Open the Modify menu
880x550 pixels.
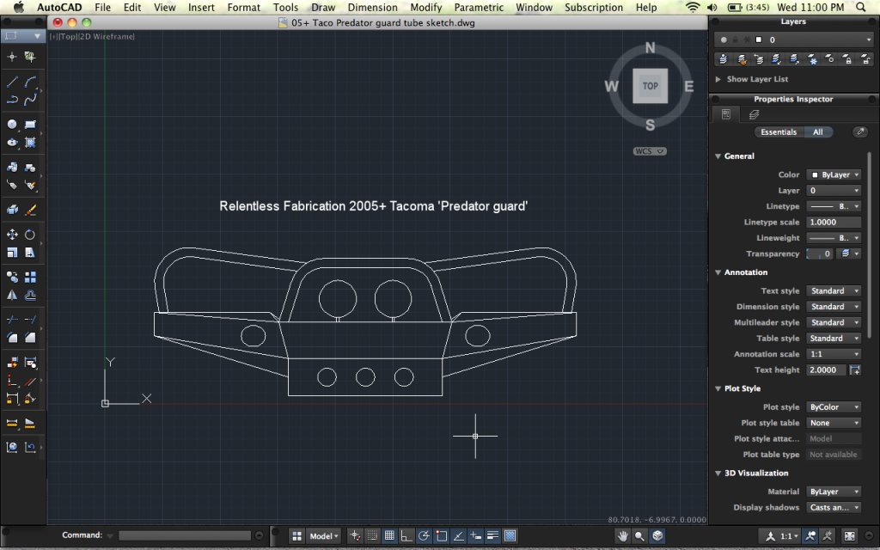[x=426, y=7]
